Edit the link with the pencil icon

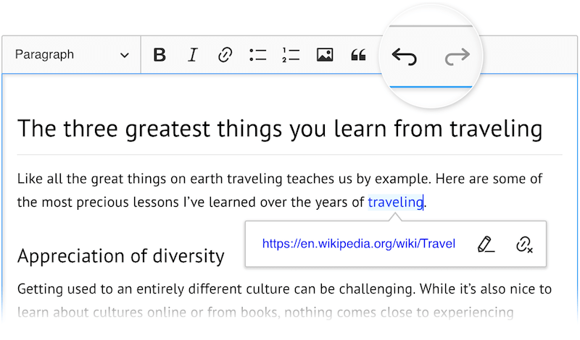point(486,244)
